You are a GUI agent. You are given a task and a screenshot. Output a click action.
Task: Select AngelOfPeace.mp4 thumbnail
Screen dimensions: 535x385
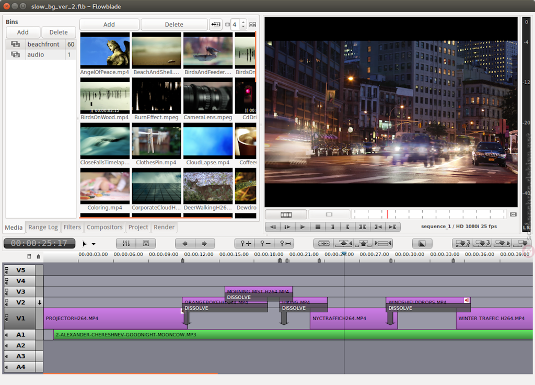point(104,50)
